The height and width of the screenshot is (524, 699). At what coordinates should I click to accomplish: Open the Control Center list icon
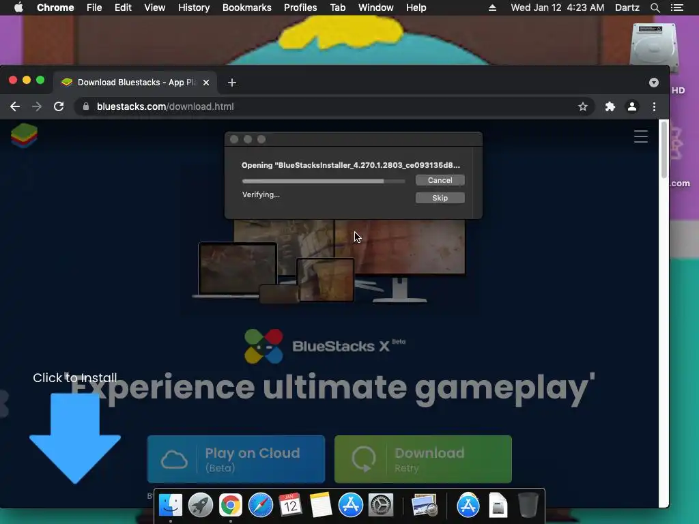pos(677,8)
